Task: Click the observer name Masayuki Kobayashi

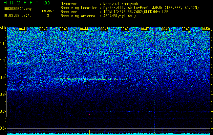Action: 122,4
